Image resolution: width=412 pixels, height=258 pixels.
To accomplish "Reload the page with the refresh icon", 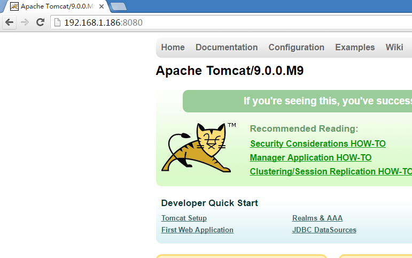I will 40,22.
